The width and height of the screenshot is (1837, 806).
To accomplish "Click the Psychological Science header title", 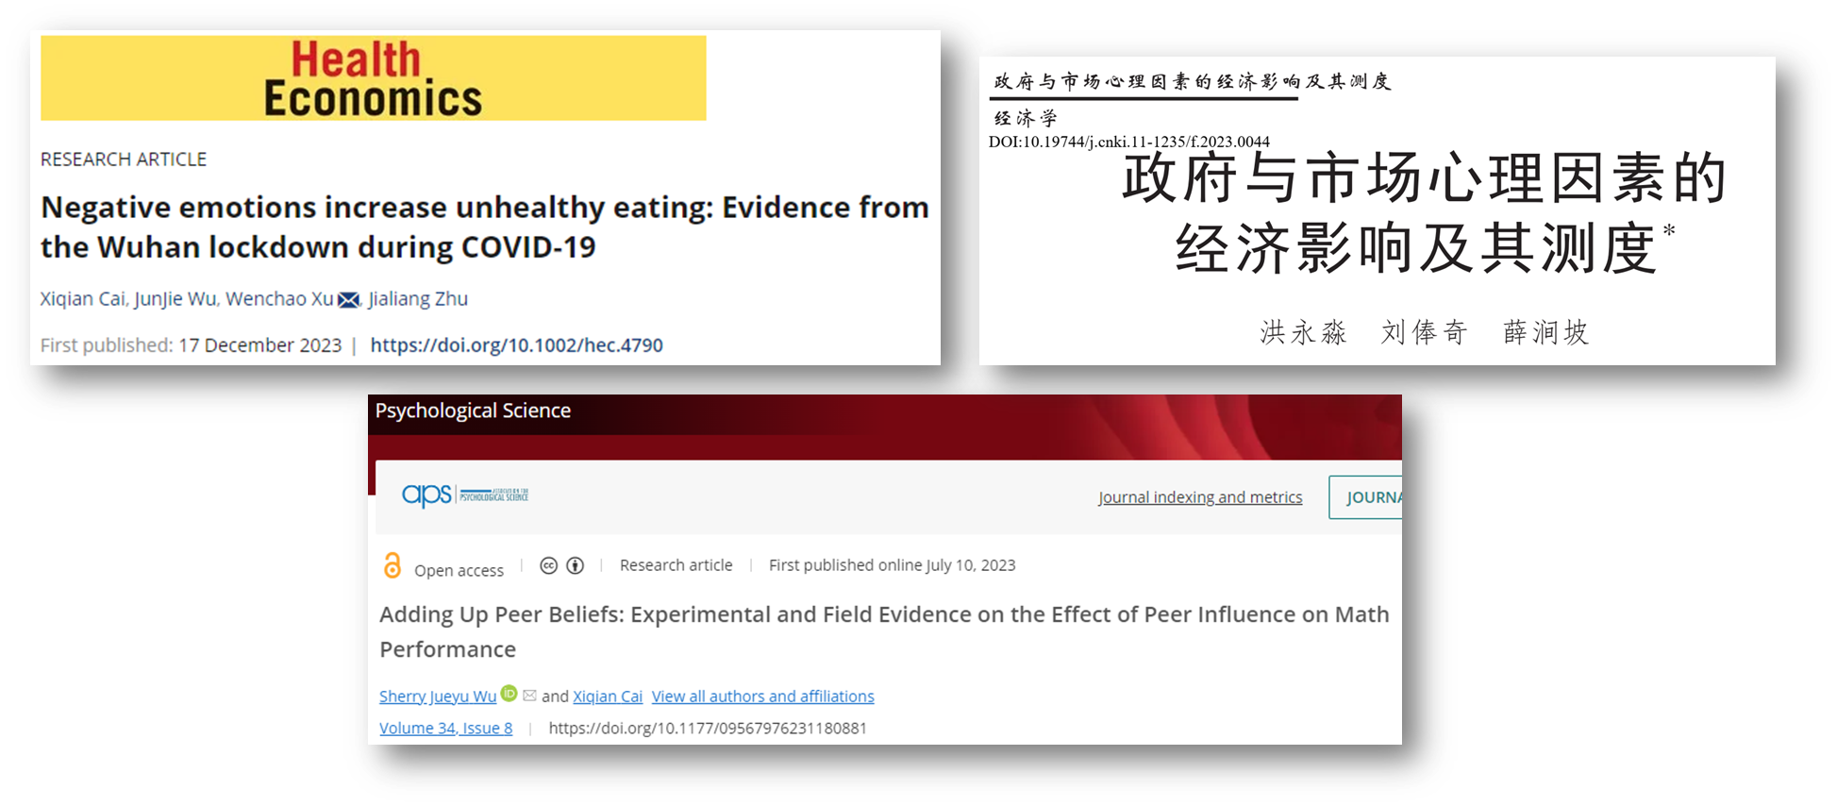I will [473, 411].
